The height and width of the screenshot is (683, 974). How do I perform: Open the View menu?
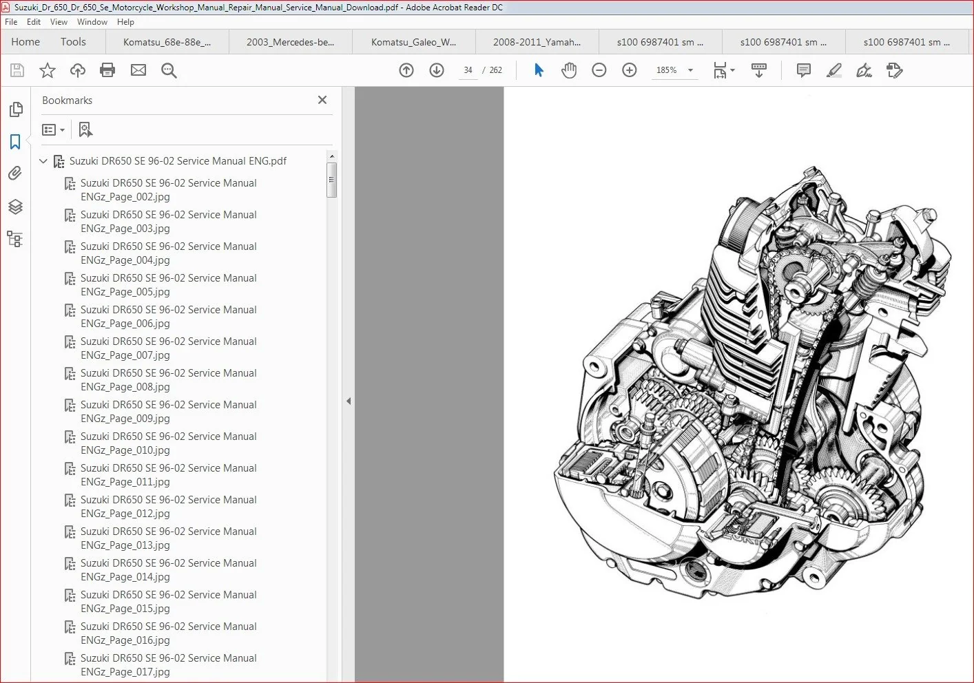click(x=59, y=22)
